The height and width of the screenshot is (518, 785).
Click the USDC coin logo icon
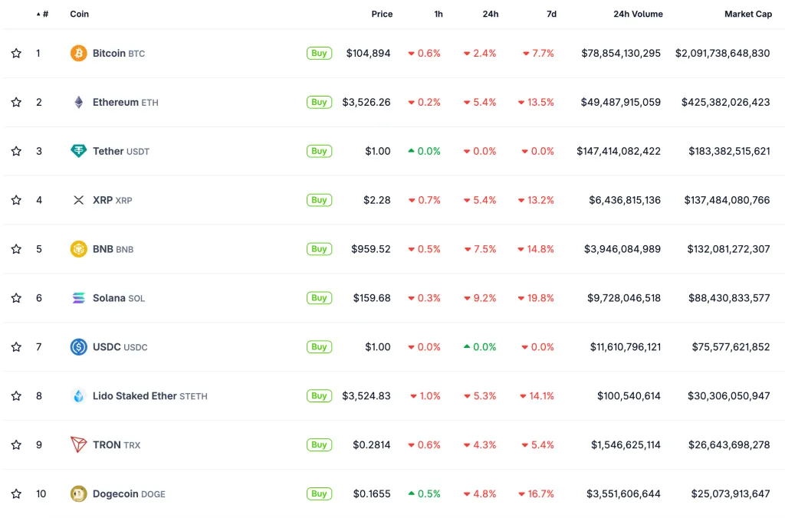(x=78, y=347)
